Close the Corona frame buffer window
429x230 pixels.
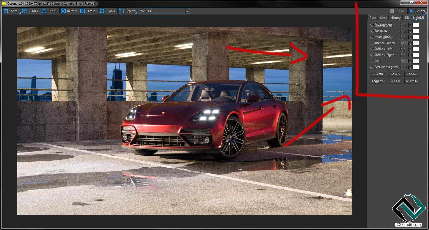421,2
